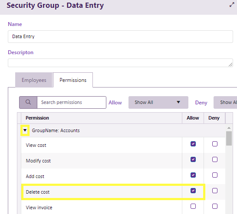This screenshot has width=237, height=214.
Task: Click the Search permissions input field
Action: (x=72, y=102)
